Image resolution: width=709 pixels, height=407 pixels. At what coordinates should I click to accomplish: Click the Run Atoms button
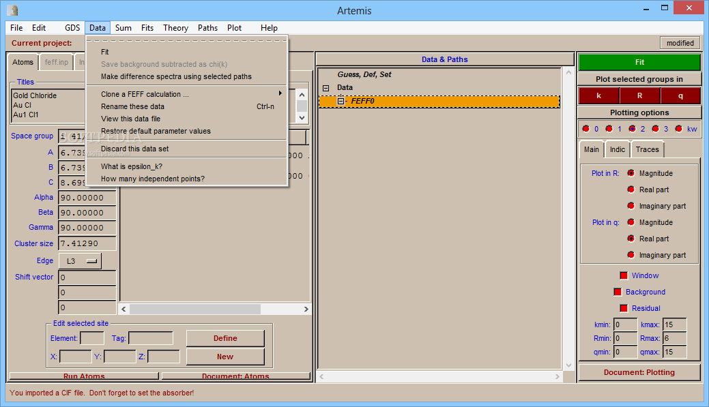pyautogui.click(x=84, y=376)
